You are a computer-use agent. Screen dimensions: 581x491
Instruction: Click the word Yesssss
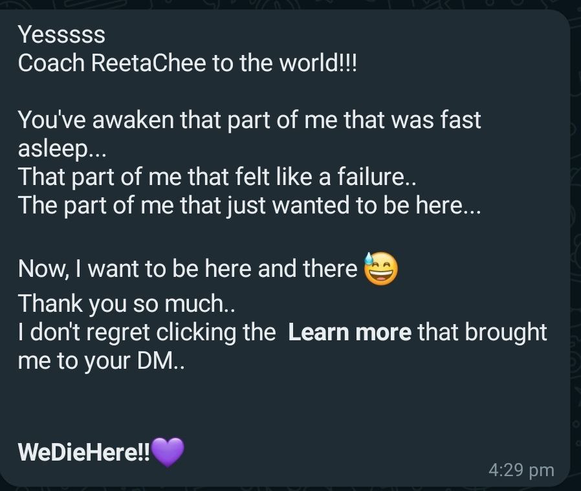[x=61, y=34]
